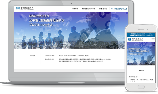Click the Tel label beside phone number
The image size is (158, 94).
pos(112,9)
